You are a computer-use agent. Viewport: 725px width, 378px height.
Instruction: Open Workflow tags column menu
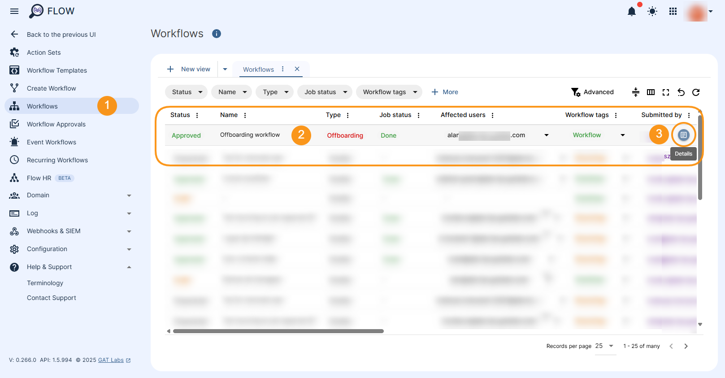point(616,115)
